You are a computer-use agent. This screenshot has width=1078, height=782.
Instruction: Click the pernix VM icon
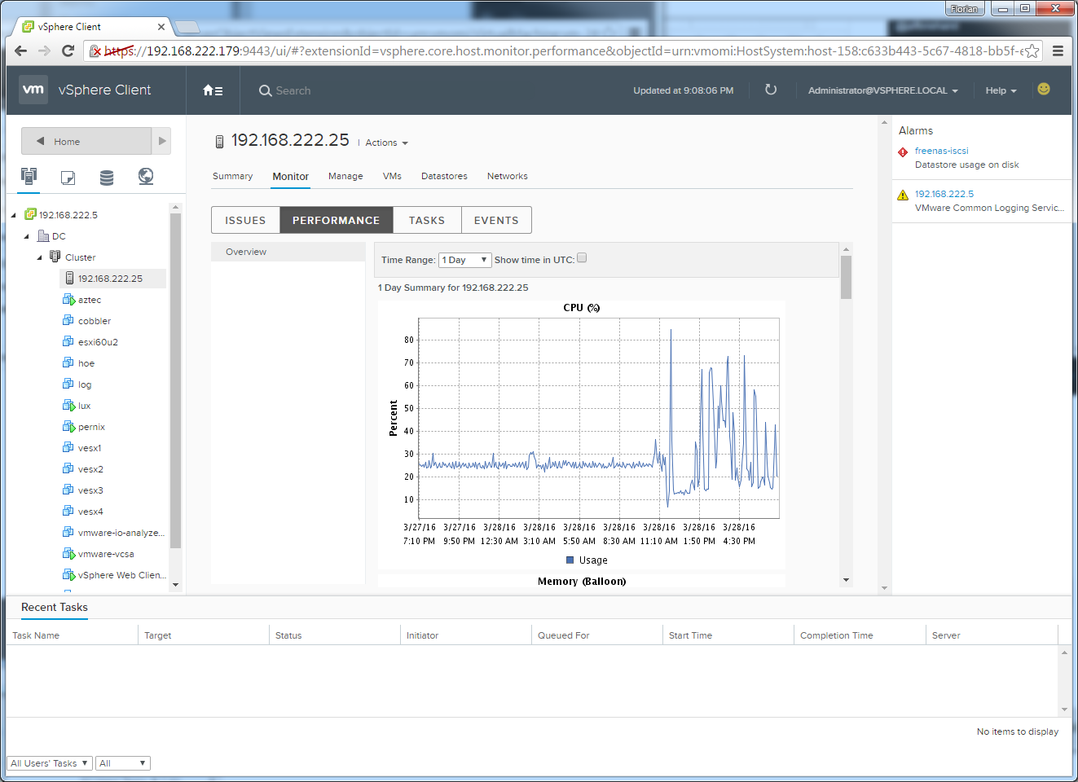(69, 426)
